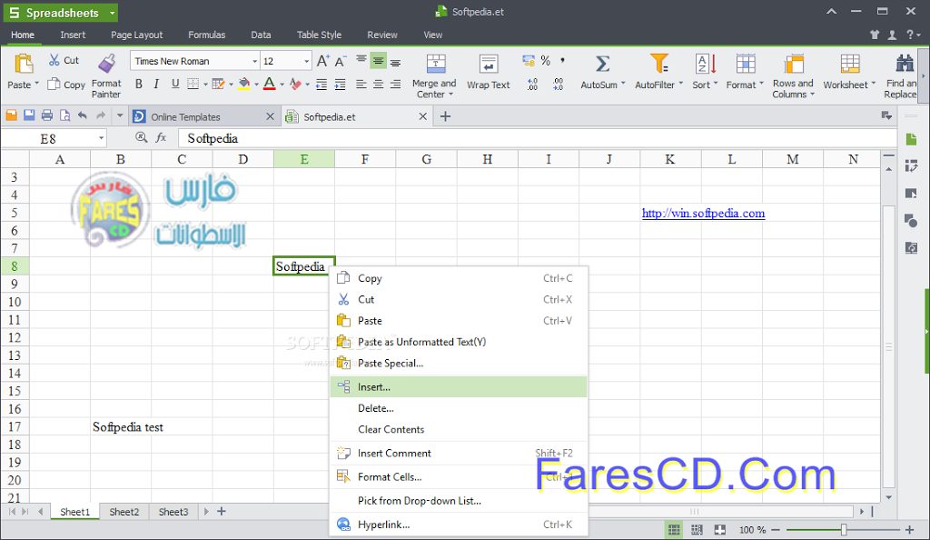The width and height of the screenshot is (930, 540).
Task: Choose Paste Special... from the context menu
Action: click(459, 363)
